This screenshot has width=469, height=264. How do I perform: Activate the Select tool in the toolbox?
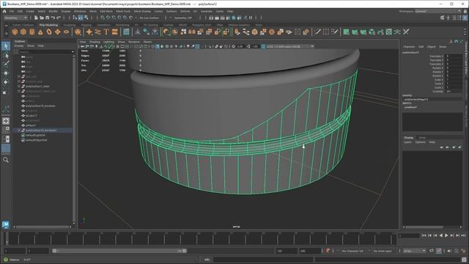click(6, 45)
